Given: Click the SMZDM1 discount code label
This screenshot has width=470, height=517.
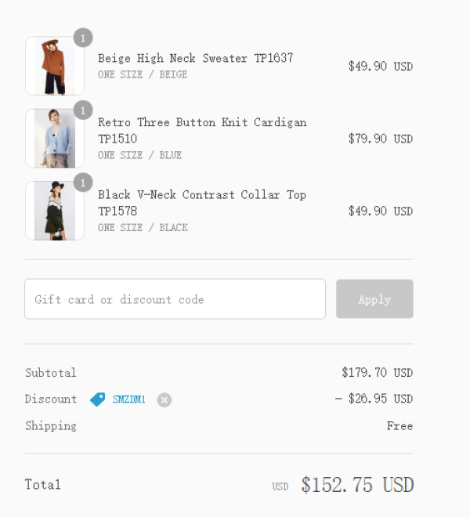Looking at the screenshot, I should (x=129, y=399).
